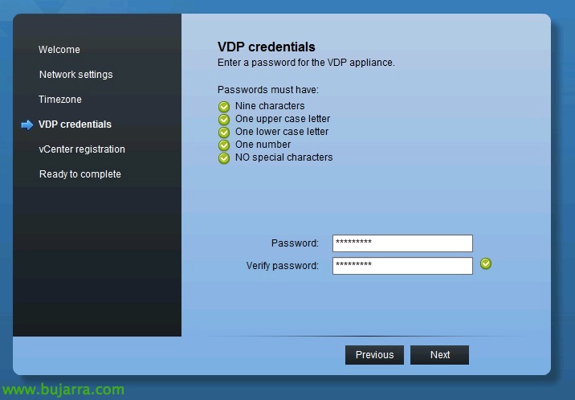This screenshot has height=400, width=575.
Task: Focus the Verify password field
Action: pos(402,266)
